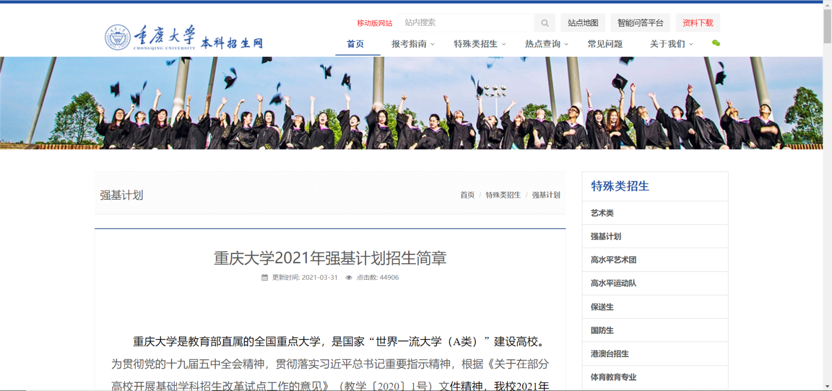The height and width of the screenshot is (391, 832).
Task: Focus the 站内搜索 search field
Action: point(466,23)
